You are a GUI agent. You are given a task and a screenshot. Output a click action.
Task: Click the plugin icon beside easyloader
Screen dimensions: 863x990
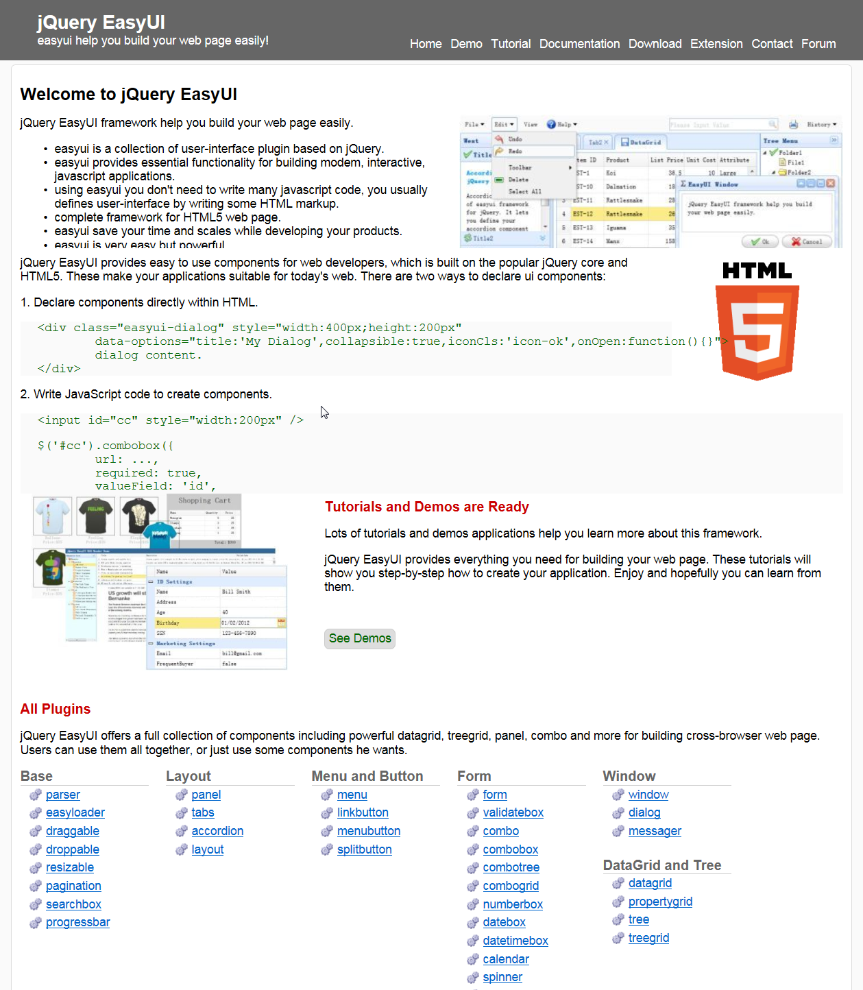(36, 813)
